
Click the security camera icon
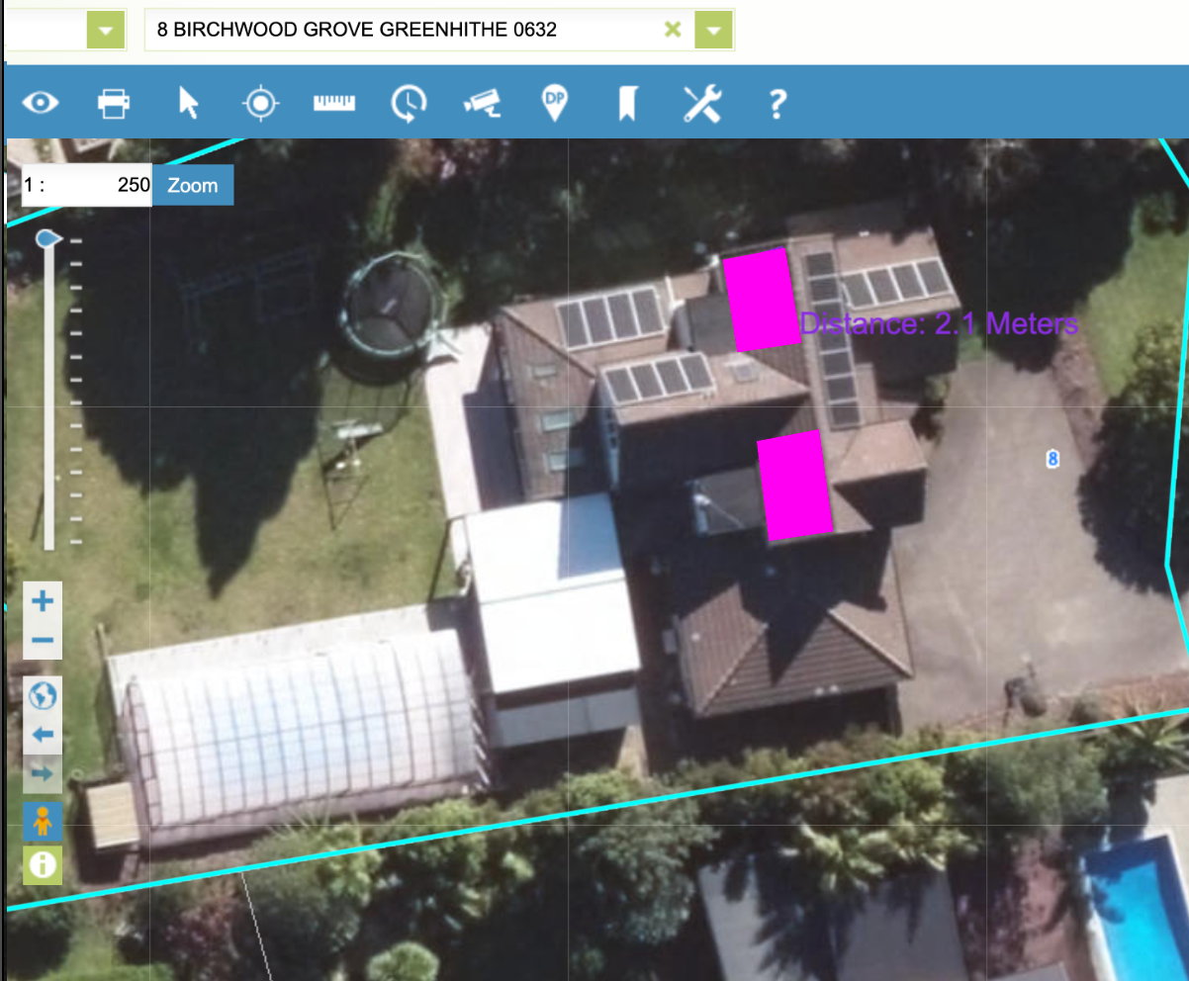point(483,103)
